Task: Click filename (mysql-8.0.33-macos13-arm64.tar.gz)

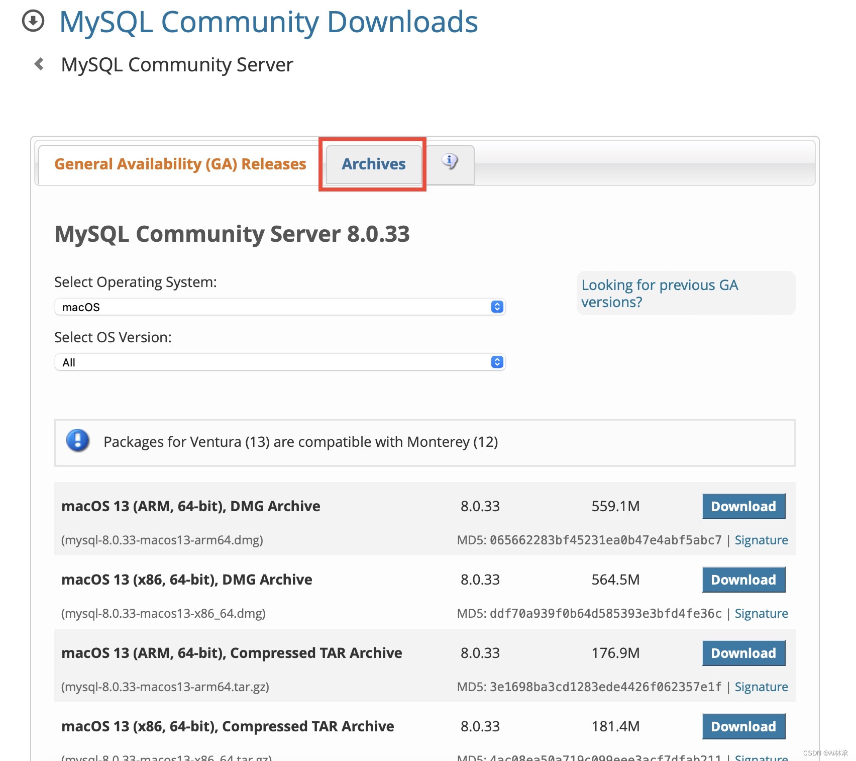Action: 165,687
